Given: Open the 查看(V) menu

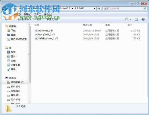Looking at the screenshot, I should tap(27, 14).
